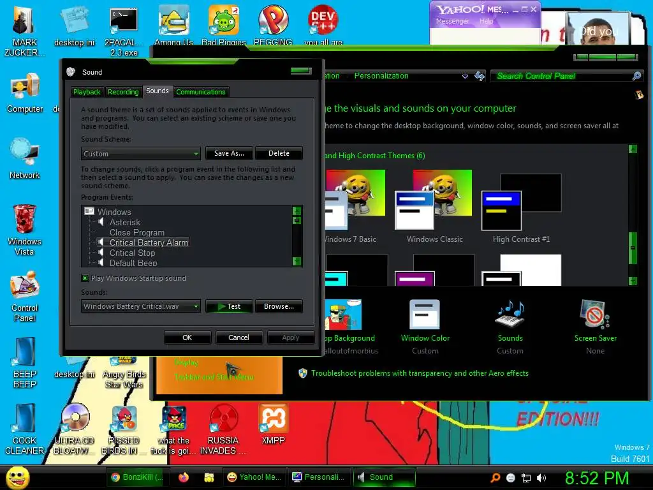Image resolution: width=653 pixels, height=490 pixels.
Task: Select the Close Program event
Action: tap(137, 232)
